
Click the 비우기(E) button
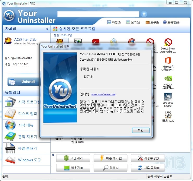point(73,168)
